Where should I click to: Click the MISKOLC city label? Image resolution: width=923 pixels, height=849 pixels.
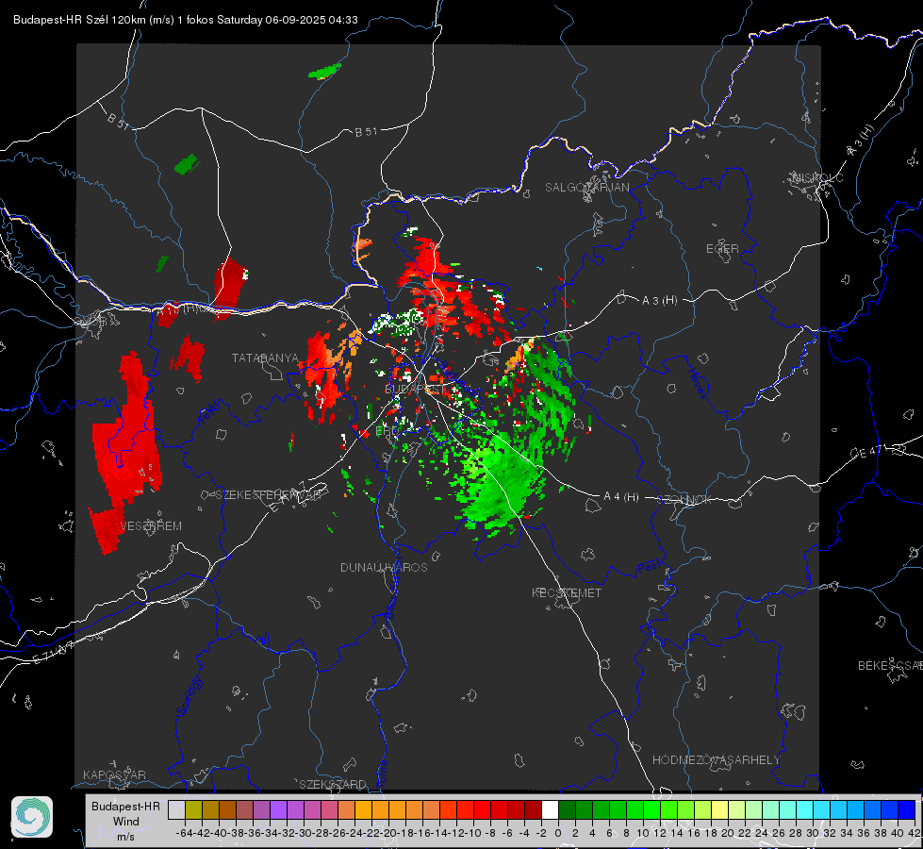coord(817,177)
